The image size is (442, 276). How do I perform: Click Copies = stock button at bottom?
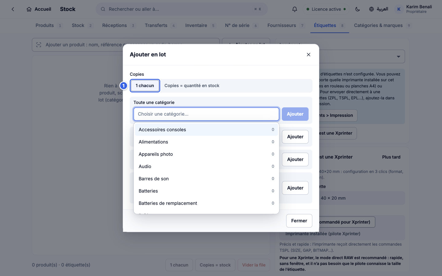[215, 265]
